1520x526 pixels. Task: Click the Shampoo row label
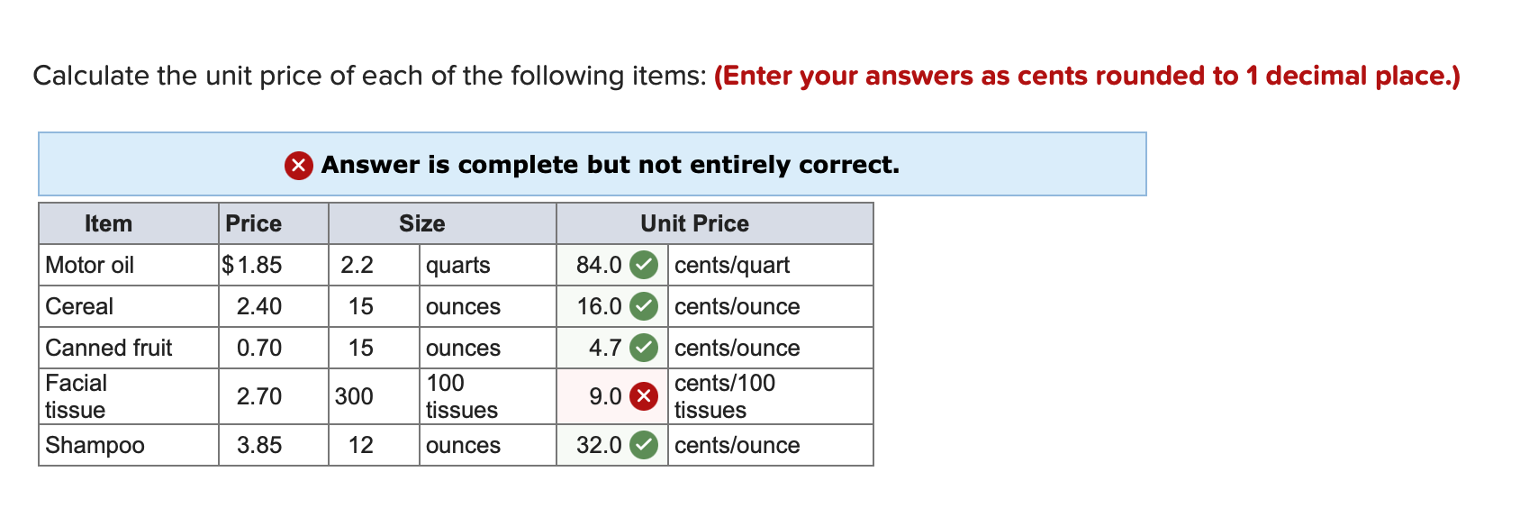pos(95,445)
